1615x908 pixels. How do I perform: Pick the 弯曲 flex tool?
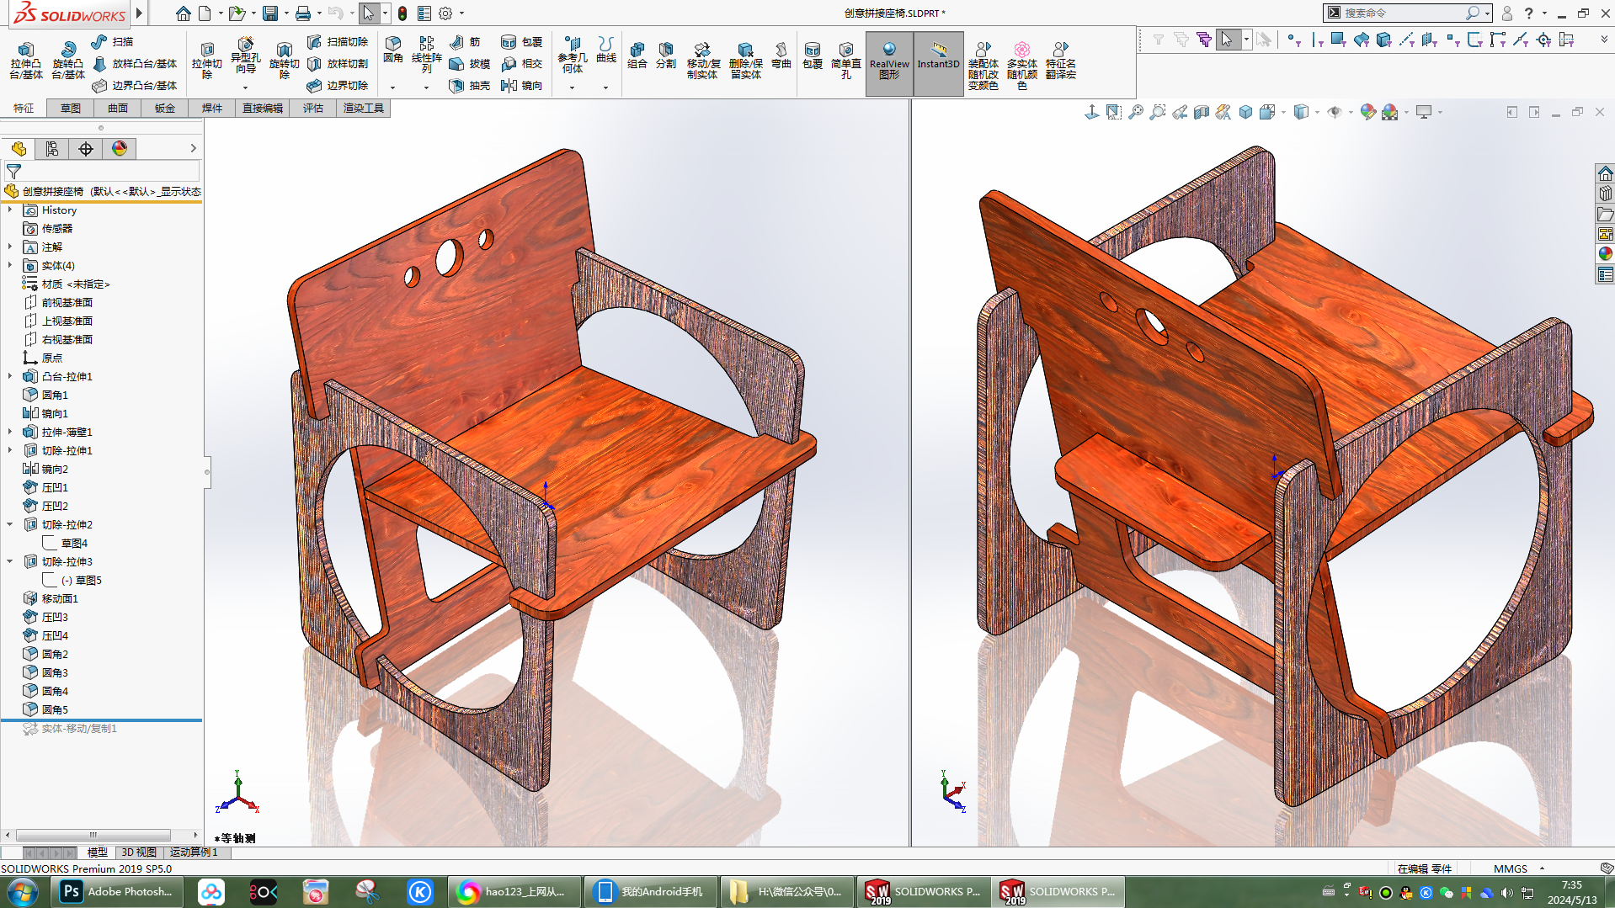[781, 55]
